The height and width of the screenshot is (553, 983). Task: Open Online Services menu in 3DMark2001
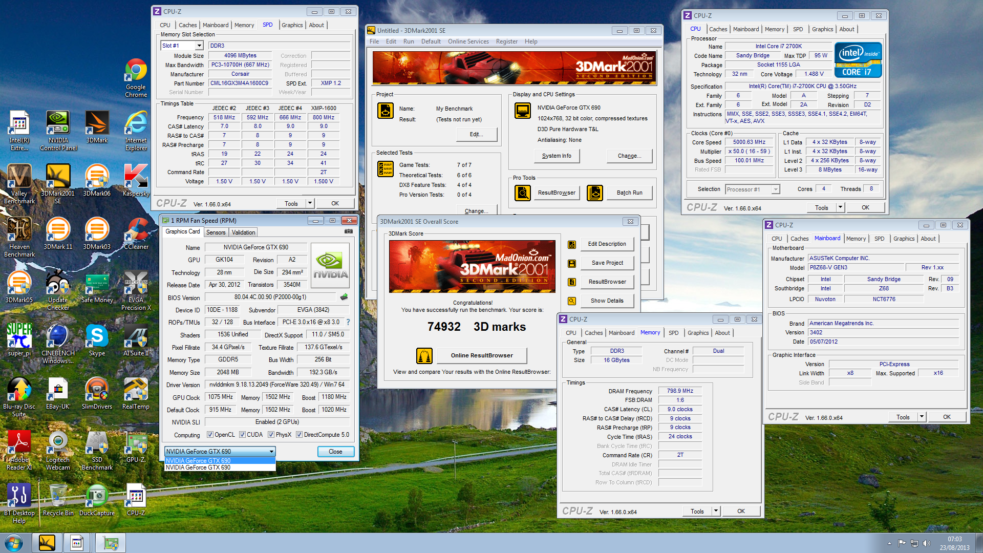click(x=468, y=41)
